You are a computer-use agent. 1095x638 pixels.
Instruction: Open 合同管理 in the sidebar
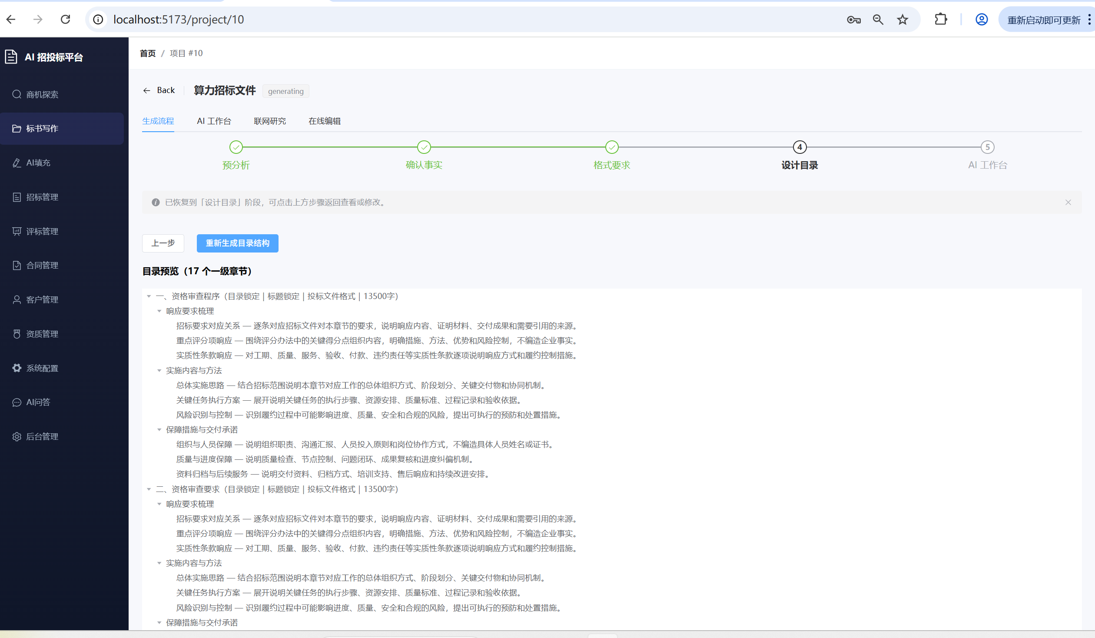pos(62,265)
